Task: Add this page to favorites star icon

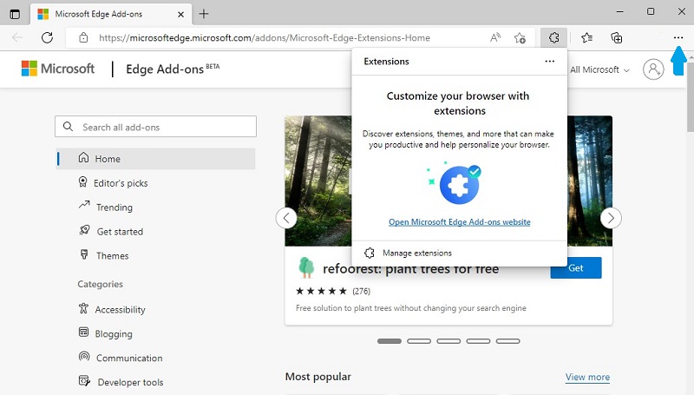Action: click(520, 37)
